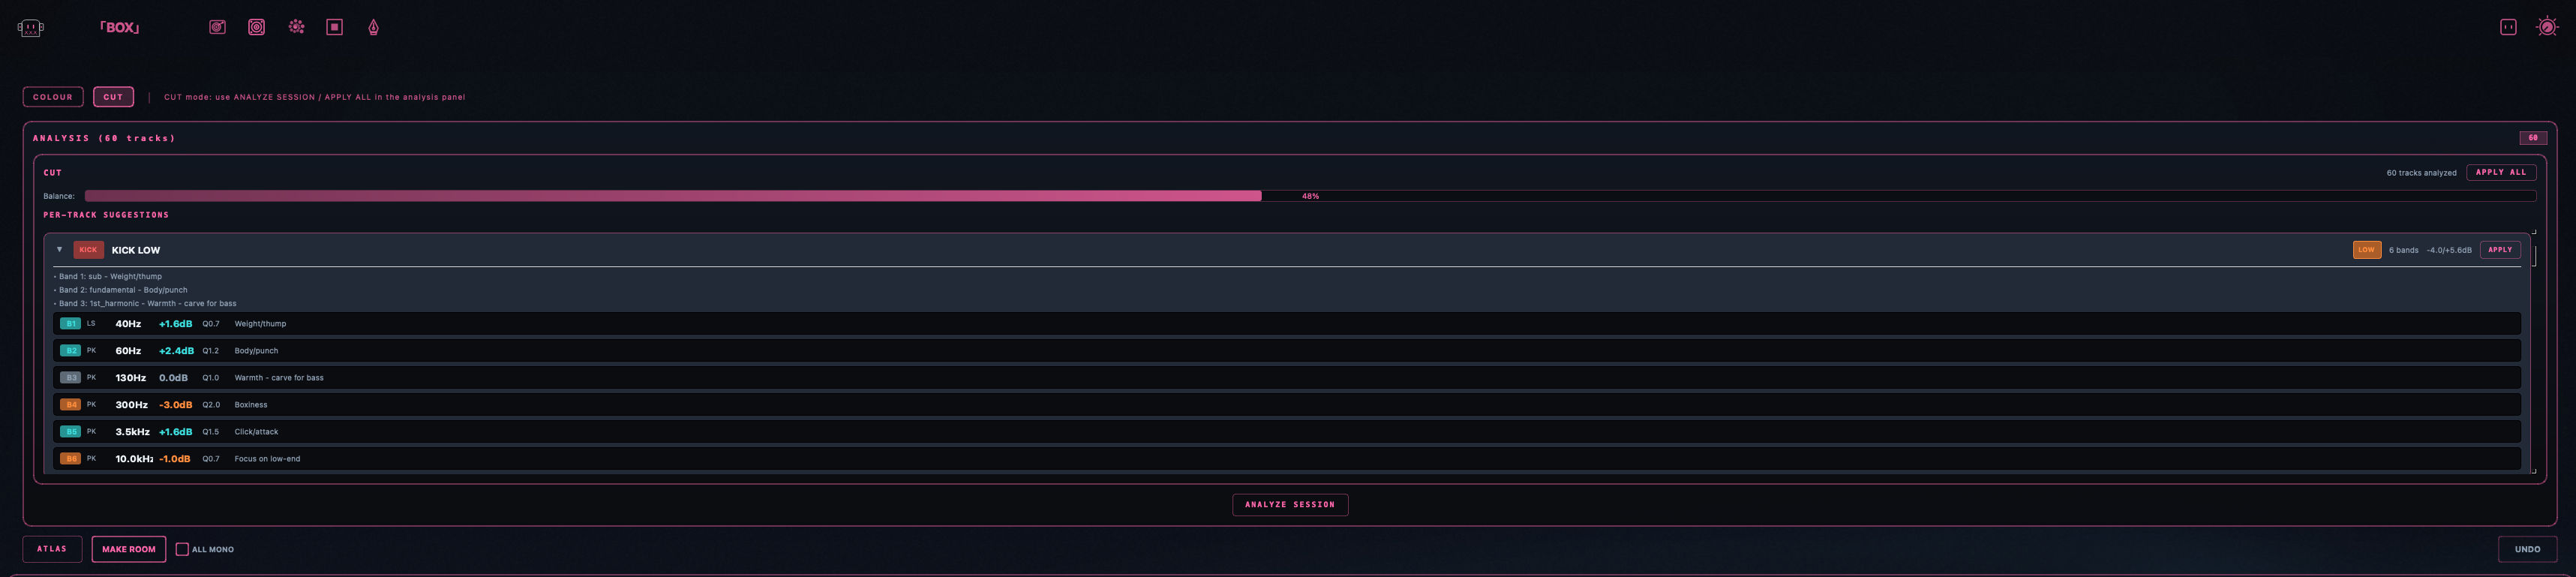Screen dimensions: 2576x577
Task: Click Band 1: sub - Weight/thump note
Action: (108, 277)
